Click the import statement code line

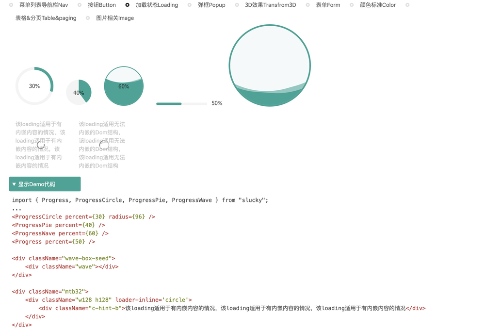pos(140,200)
